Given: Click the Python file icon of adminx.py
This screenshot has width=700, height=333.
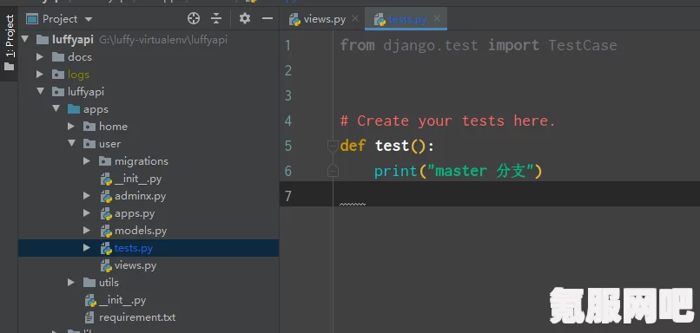Looking at the screenshot, I should pyautogui.click(x=106, y=196).
